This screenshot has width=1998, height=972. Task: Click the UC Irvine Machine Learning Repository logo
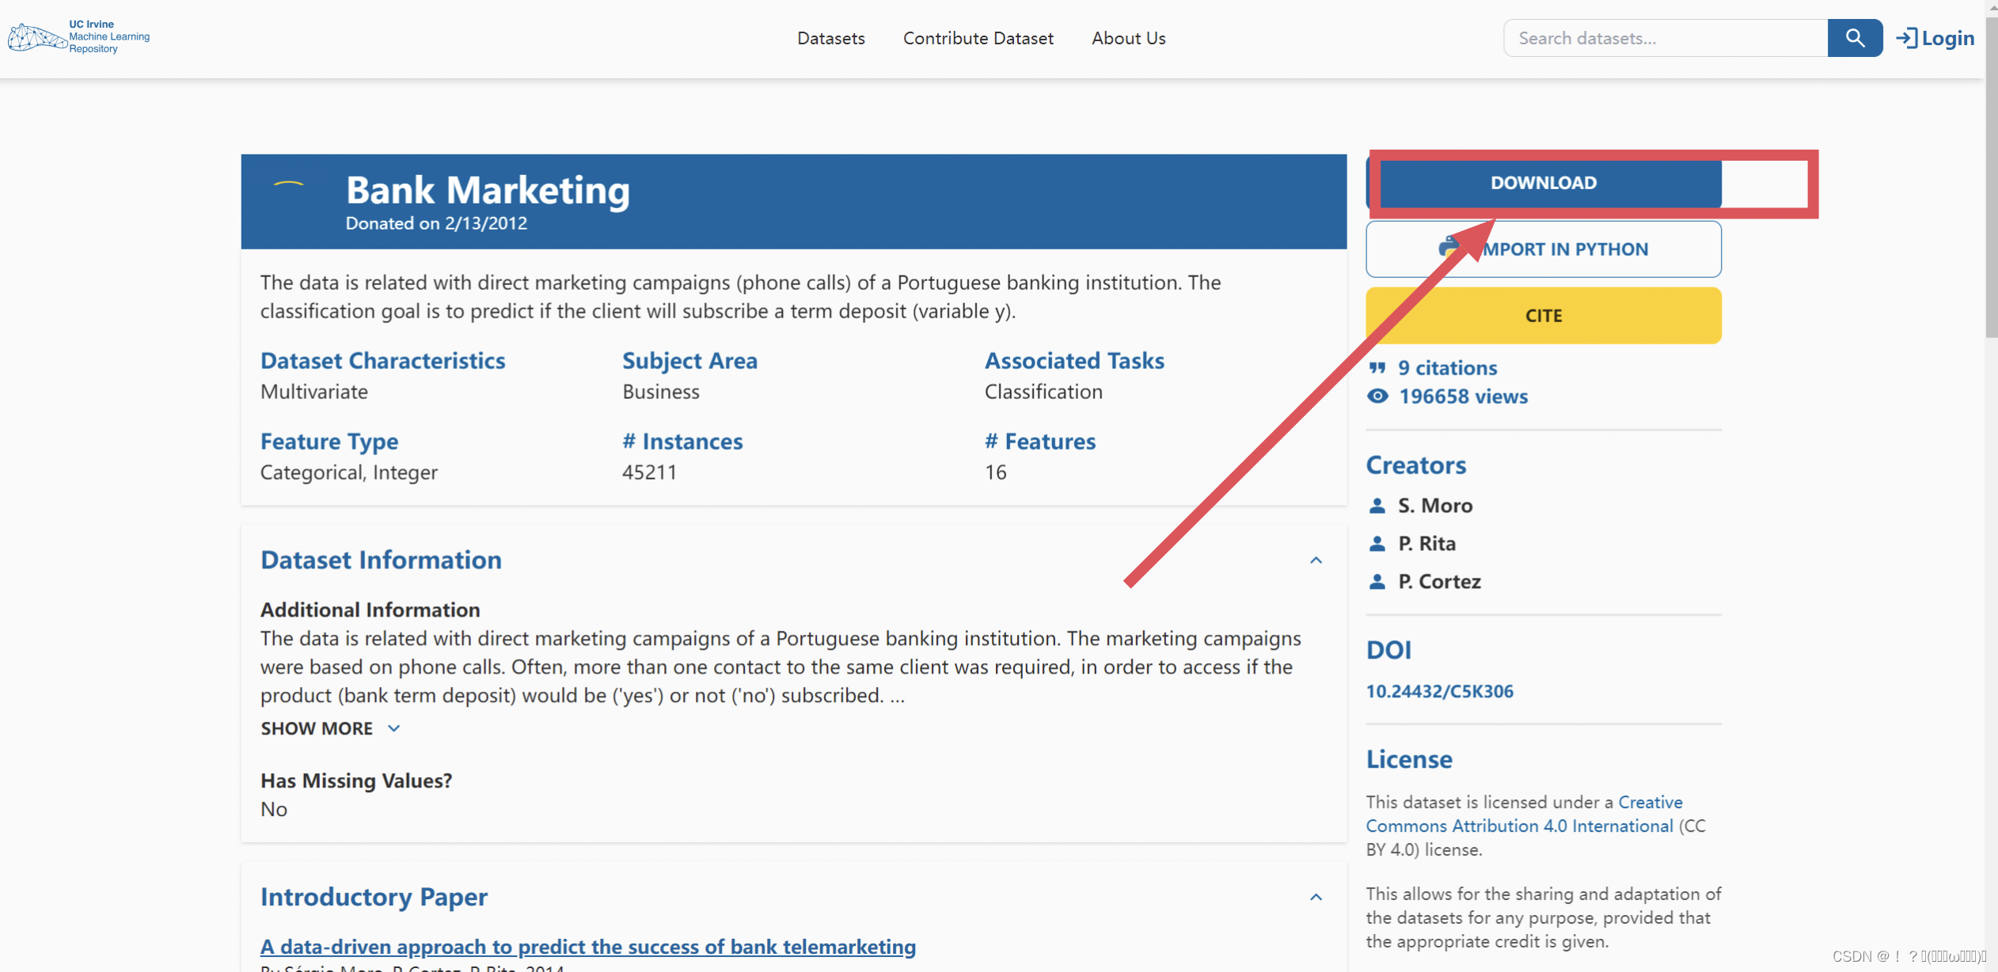78,37
